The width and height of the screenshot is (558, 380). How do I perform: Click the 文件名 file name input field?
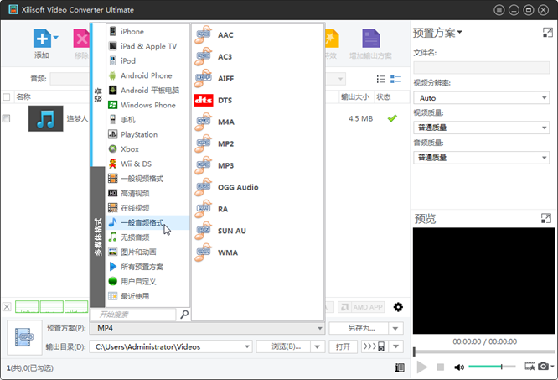[482, 68]
